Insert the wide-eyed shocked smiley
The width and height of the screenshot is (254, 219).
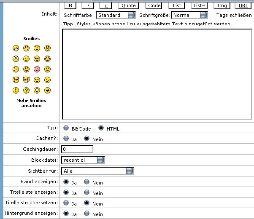(16, 59)
